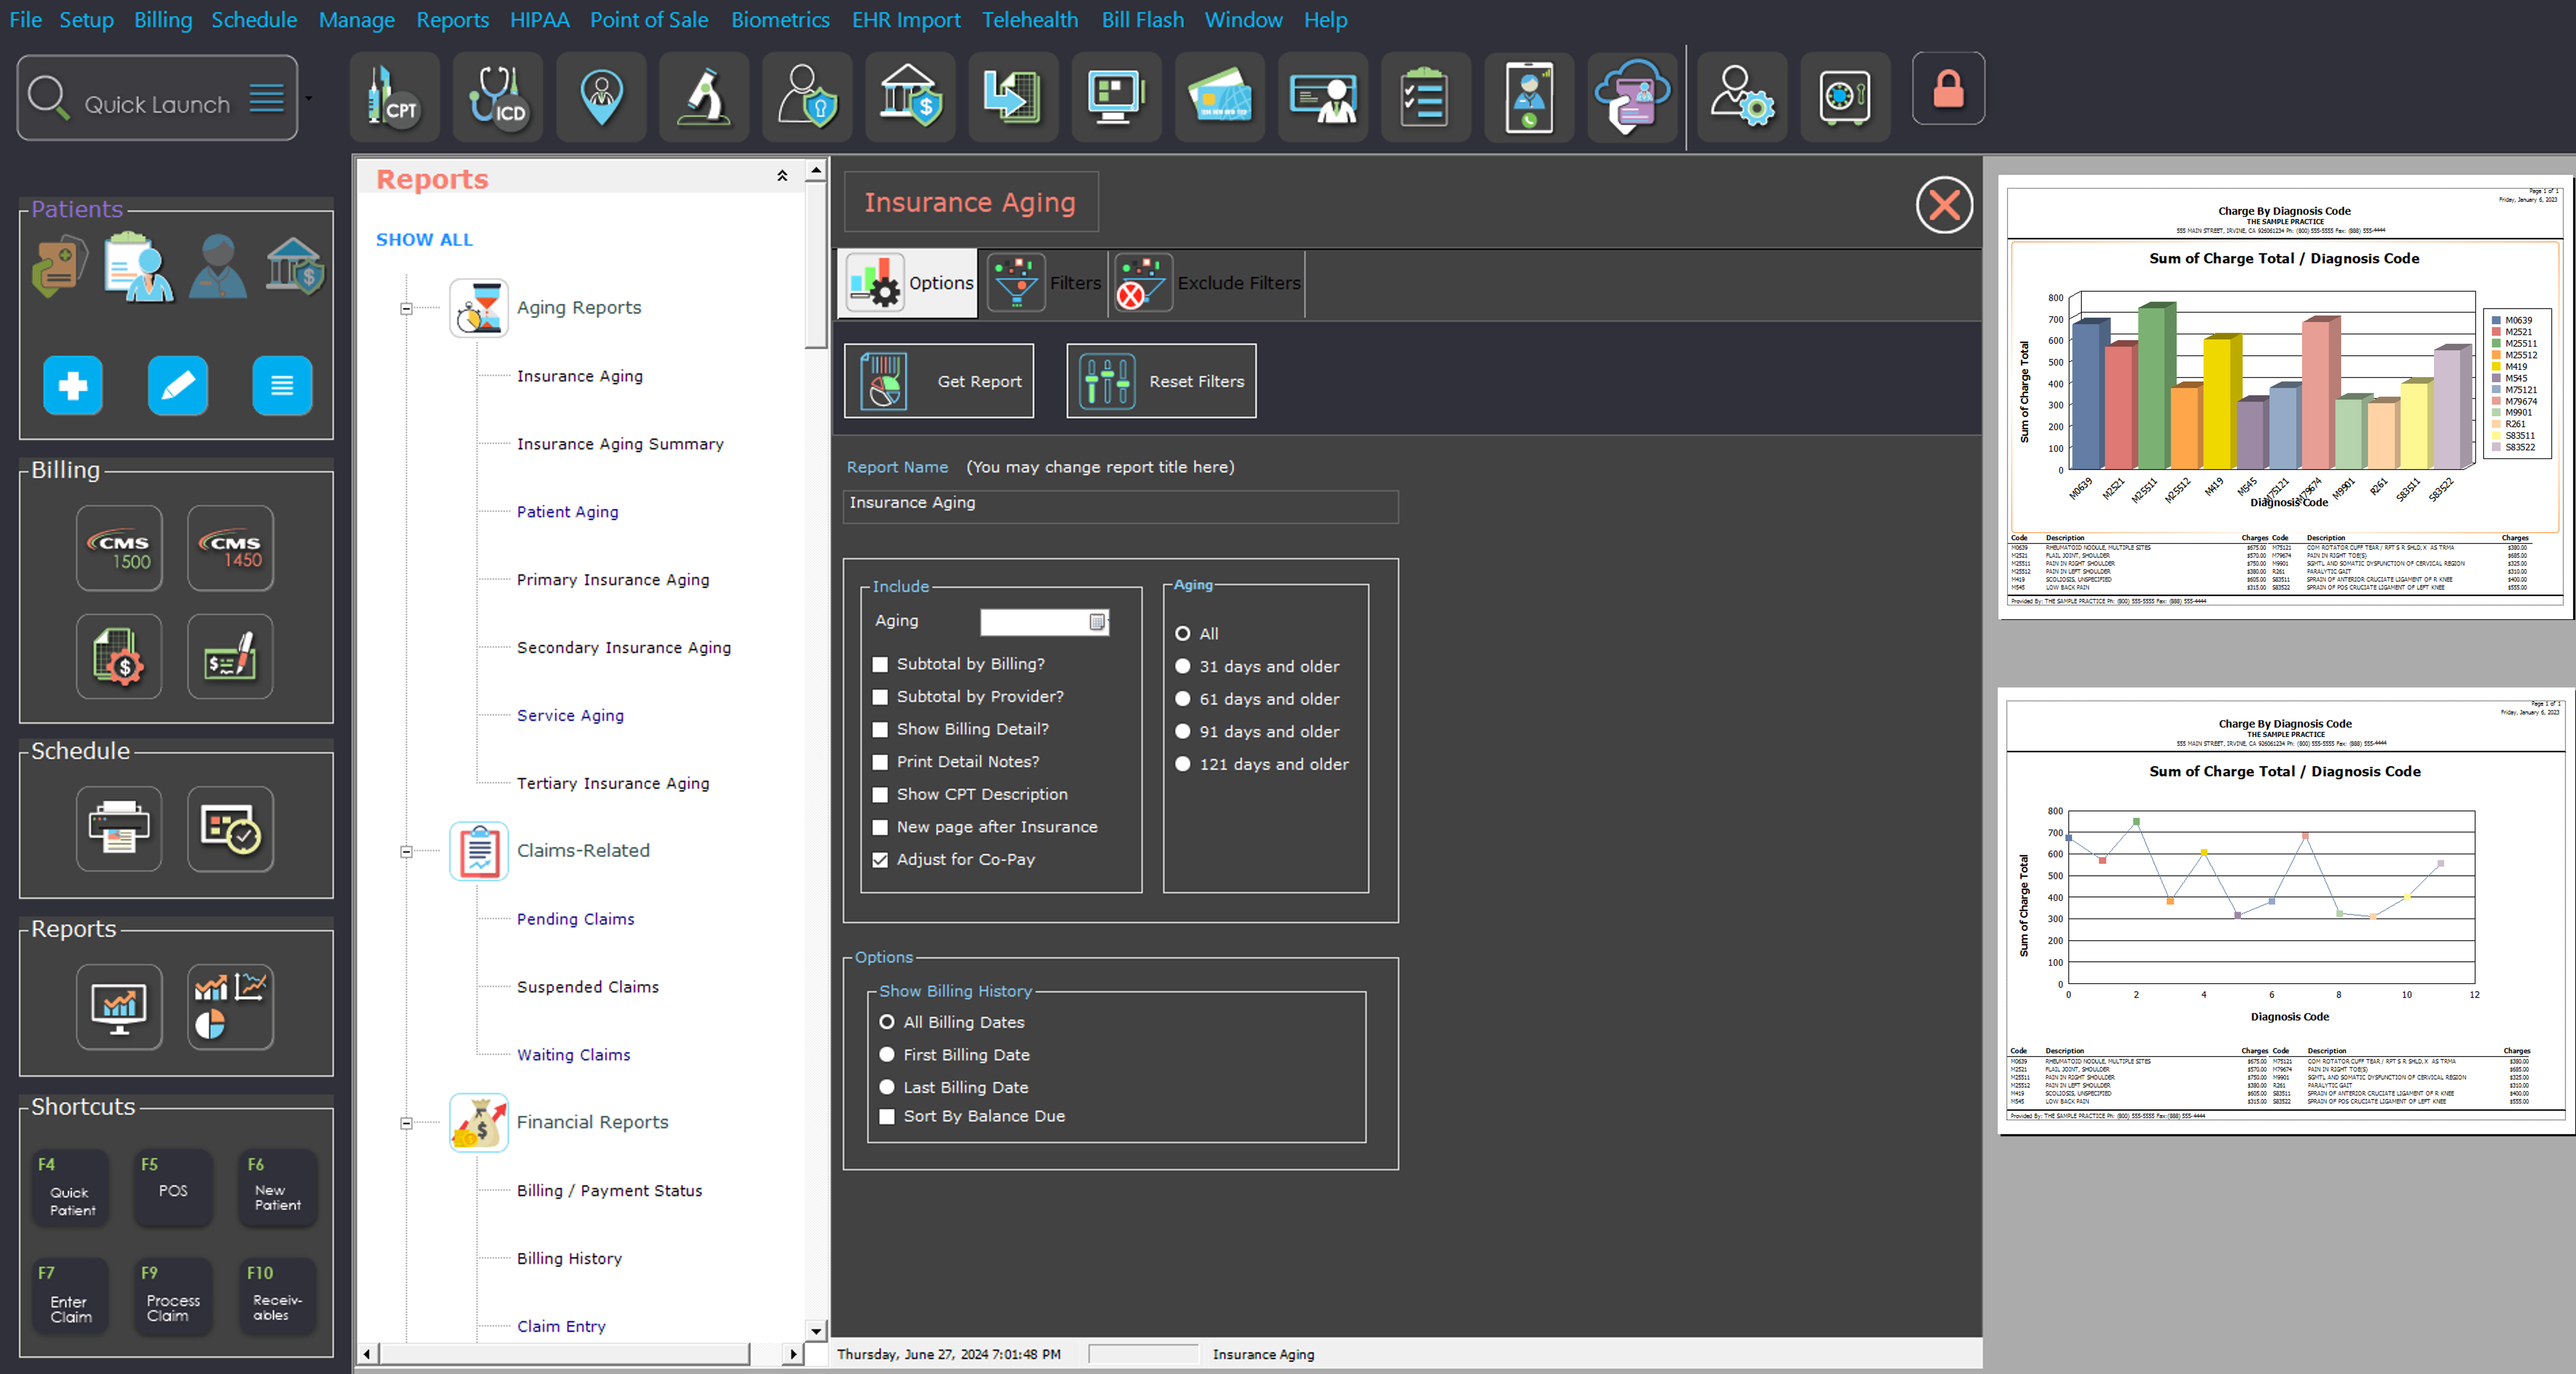Open the Telehealth phone icon in the toolbar
2576x1374 pixels.
[x=1528, y=97]
